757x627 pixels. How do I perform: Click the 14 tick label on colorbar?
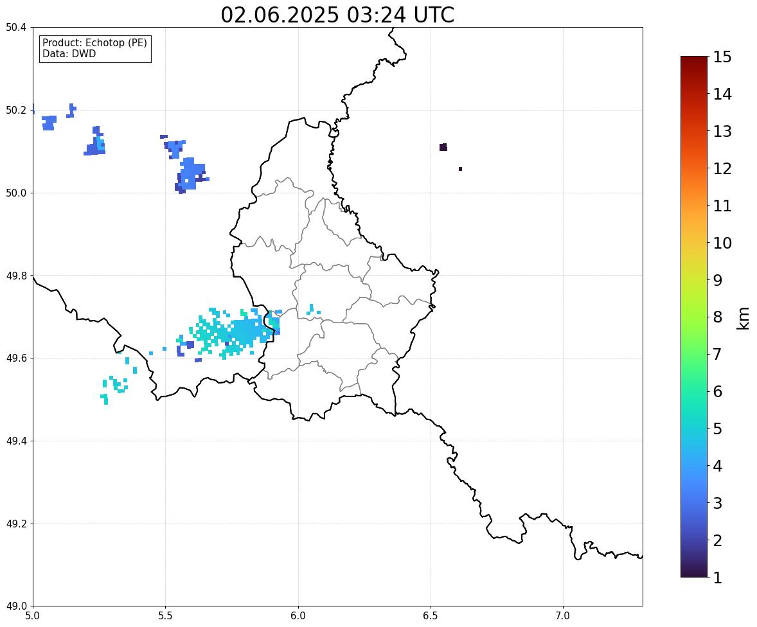coord(722,94)
